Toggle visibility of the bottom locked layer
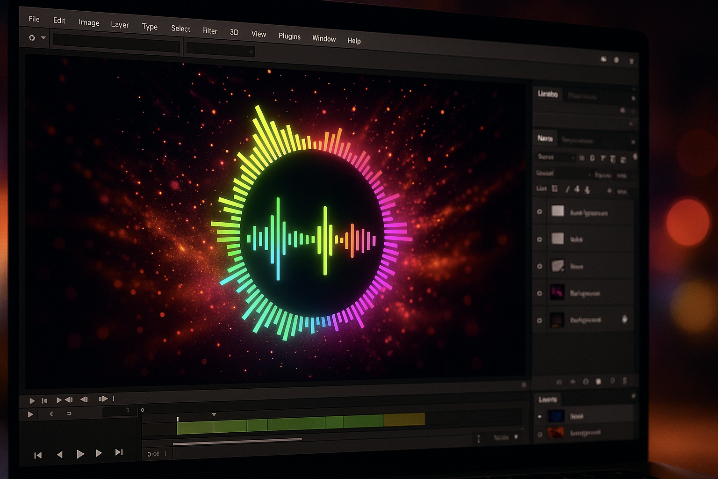 click(x=539, y=320)
